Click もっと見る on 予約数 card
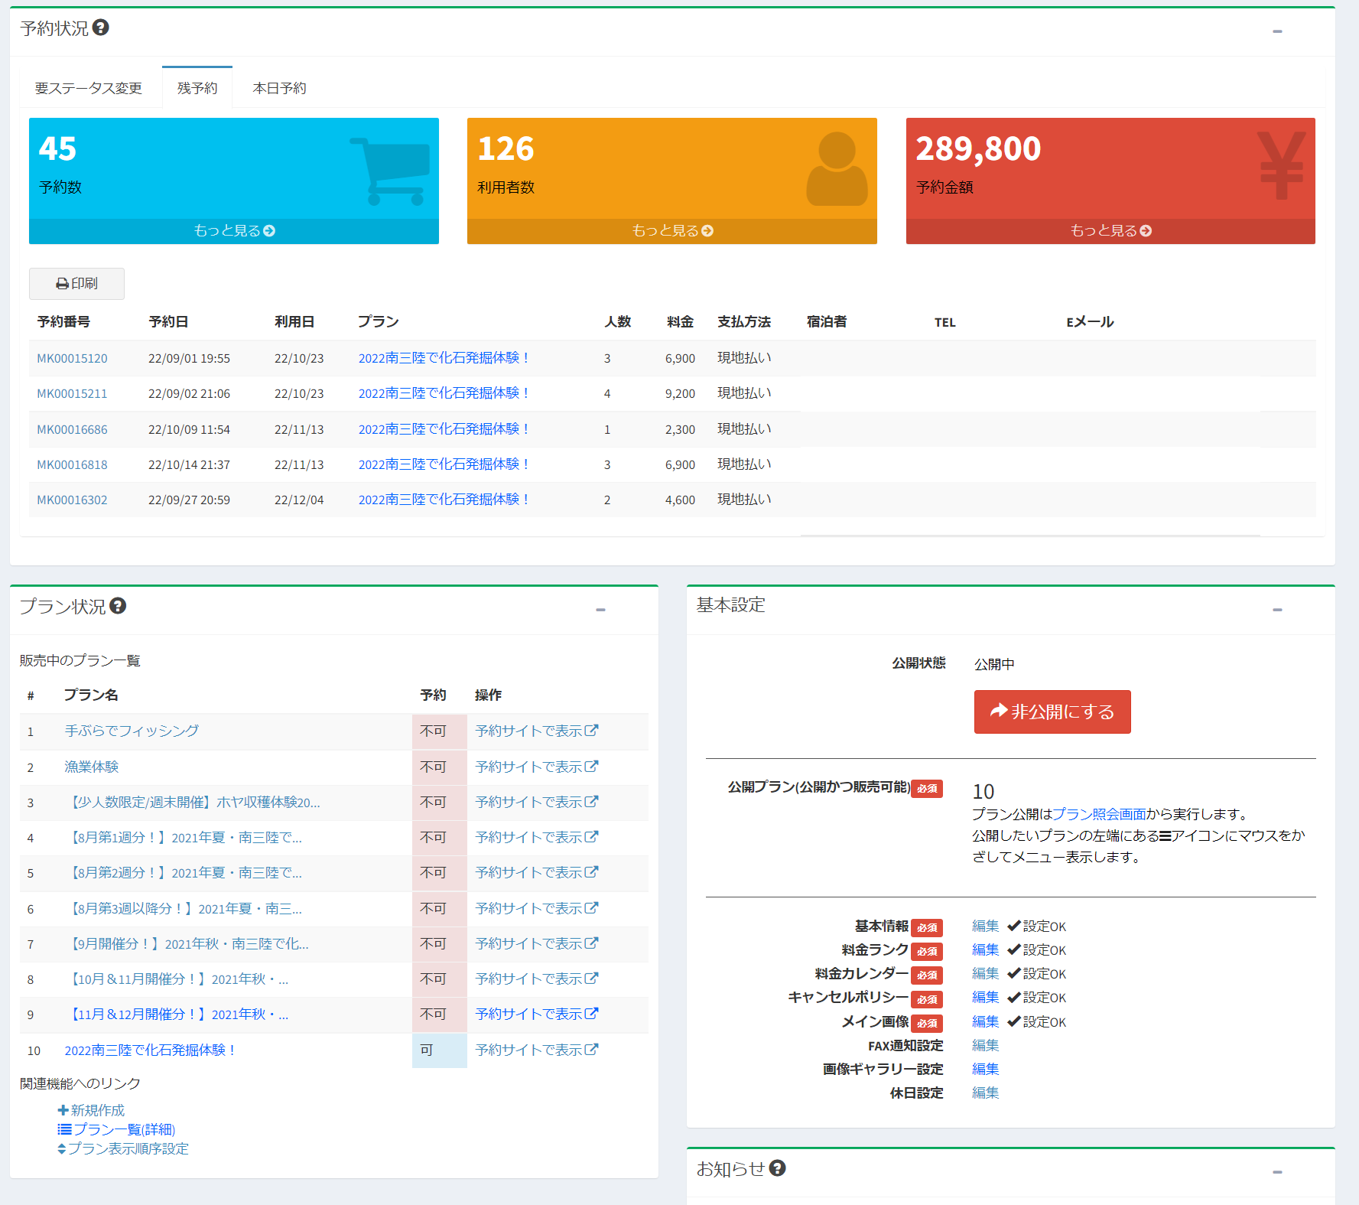 pyautogui.click(x=234, y=231)
